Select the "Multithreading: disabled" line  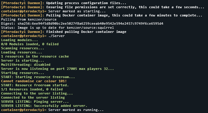pos(26,65)
